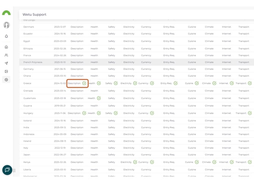Image resolution: width=254 pixels, height=183 pixels.
Task: Click Hungary Description checkmark
Action: point(84,113)
